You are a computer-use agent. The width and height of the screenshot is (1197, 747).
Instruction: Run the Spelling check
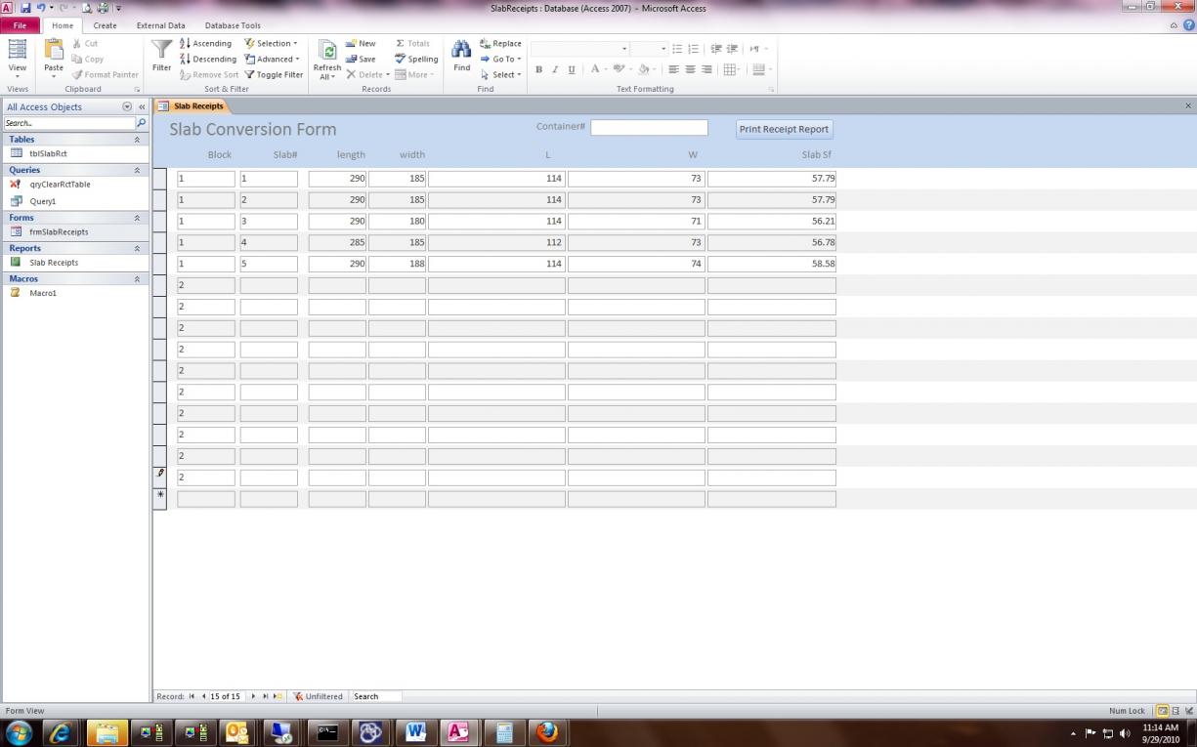[x=416, y=59]
